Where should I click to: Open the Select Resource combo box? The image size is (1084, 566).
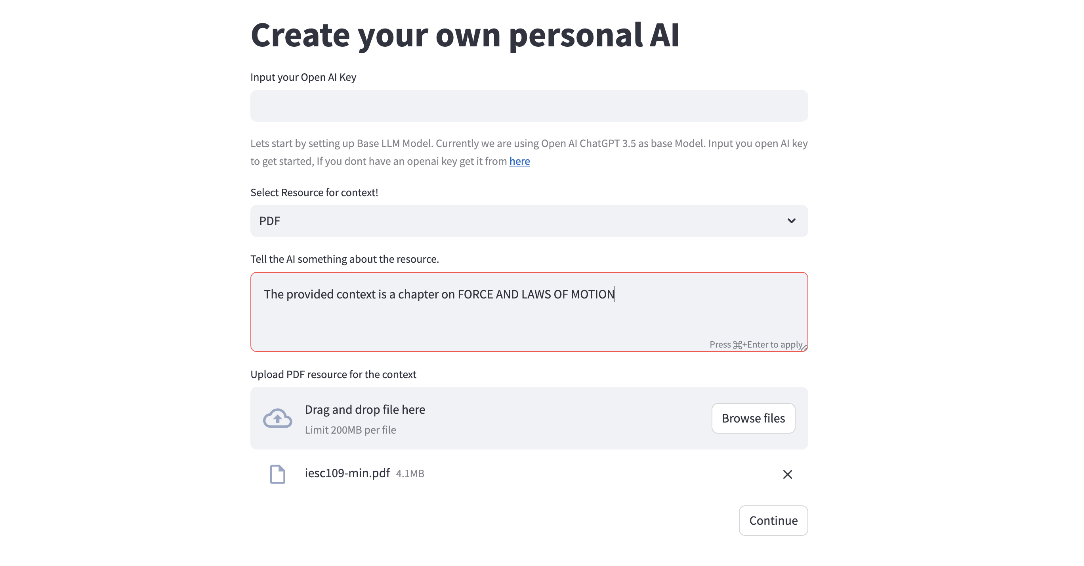click(529, 221)
